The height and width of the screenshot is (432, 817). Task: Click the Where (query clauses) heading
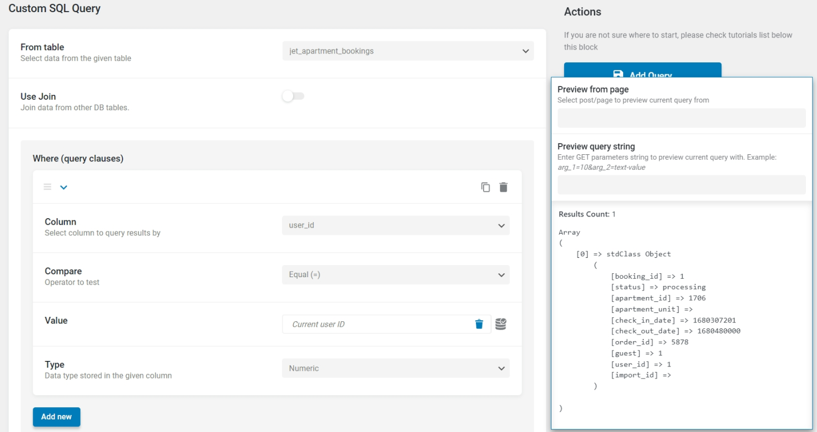[x=78, y=159]
